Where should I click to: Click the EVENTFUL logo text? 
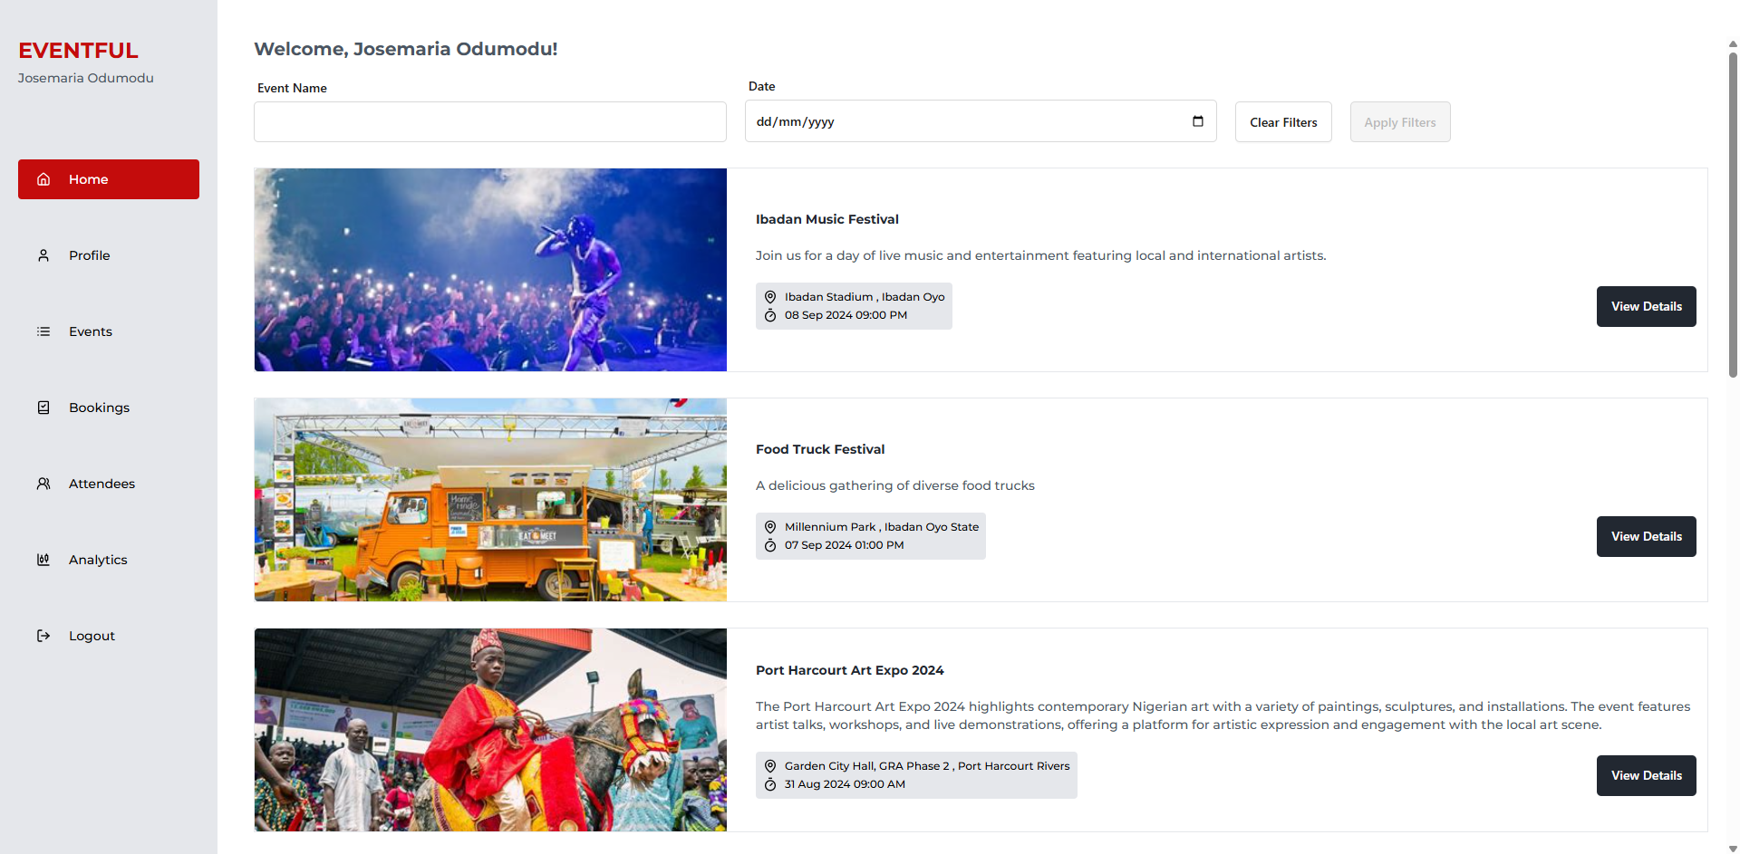coord(79,51)
